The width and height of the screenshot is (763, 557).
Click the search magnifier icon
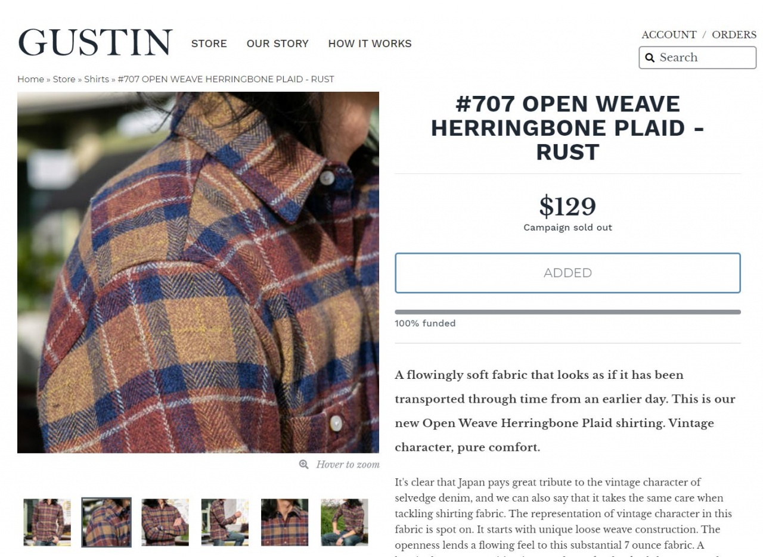point(650,58)
